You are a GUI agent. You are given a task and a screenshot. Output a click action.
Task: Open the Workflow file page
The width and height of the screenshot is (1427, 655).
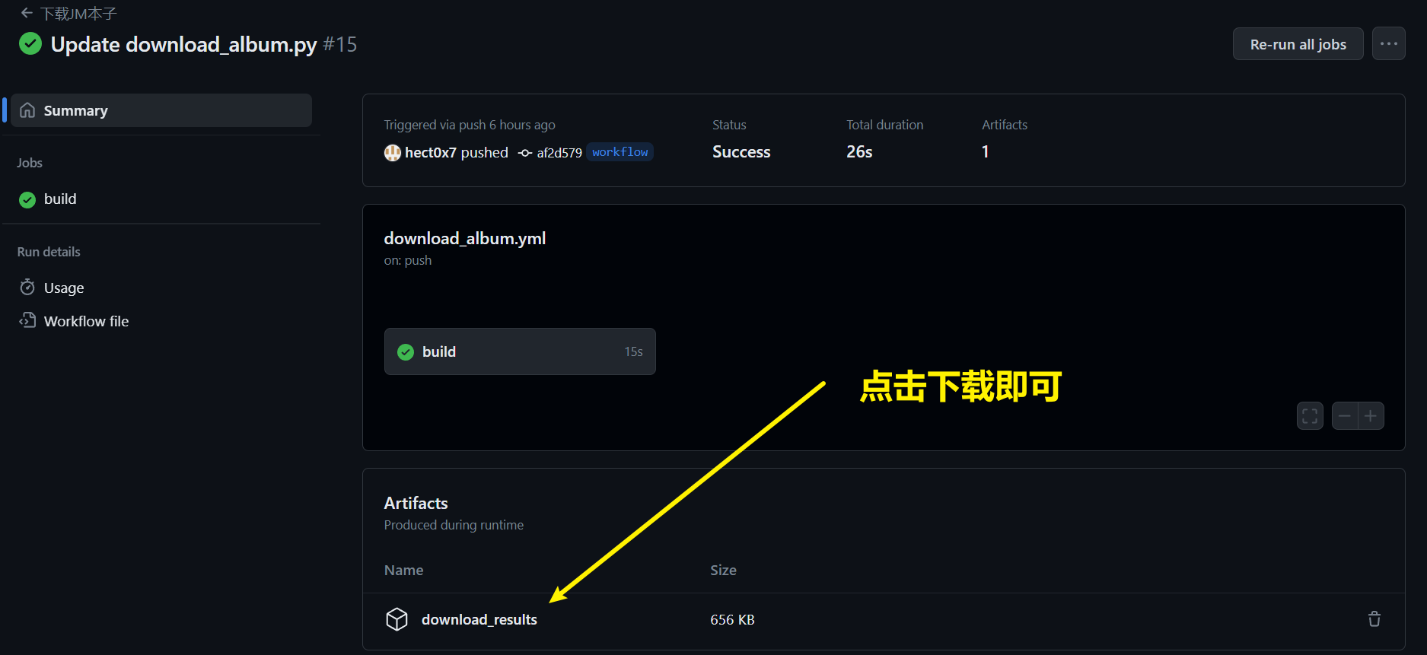point(86,321)
